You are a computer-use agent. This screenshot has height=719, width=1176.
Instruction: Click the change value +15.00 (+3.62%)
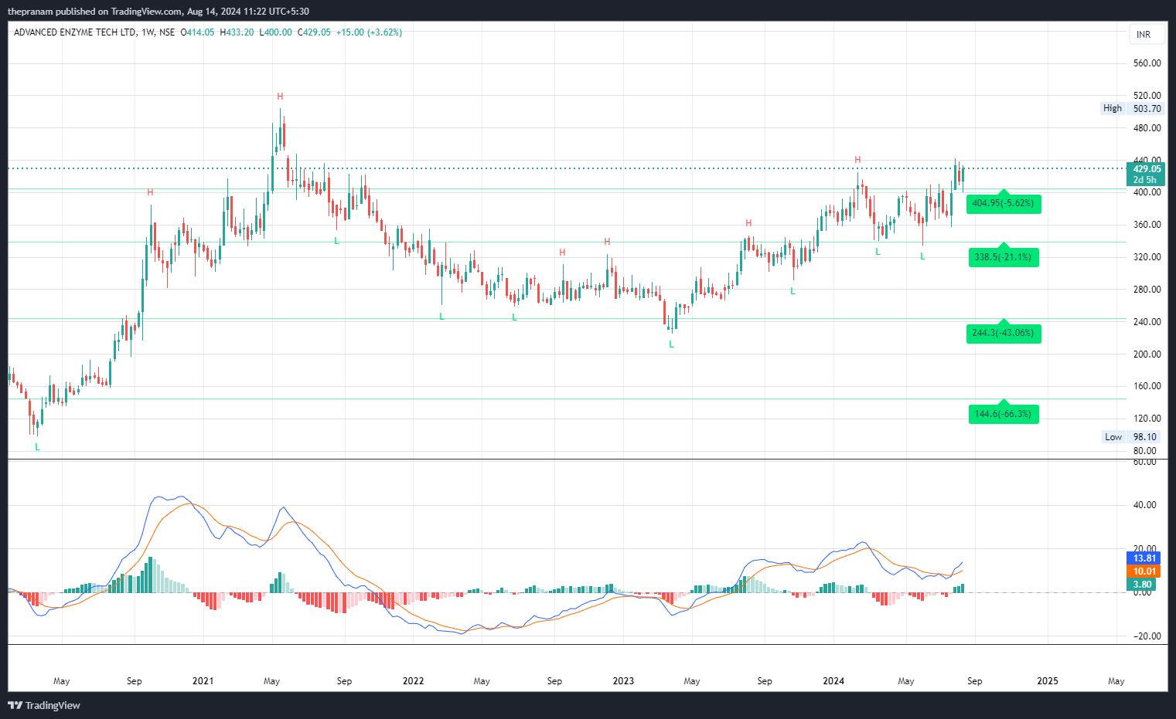pyautogui.click(x=369, y=32)
